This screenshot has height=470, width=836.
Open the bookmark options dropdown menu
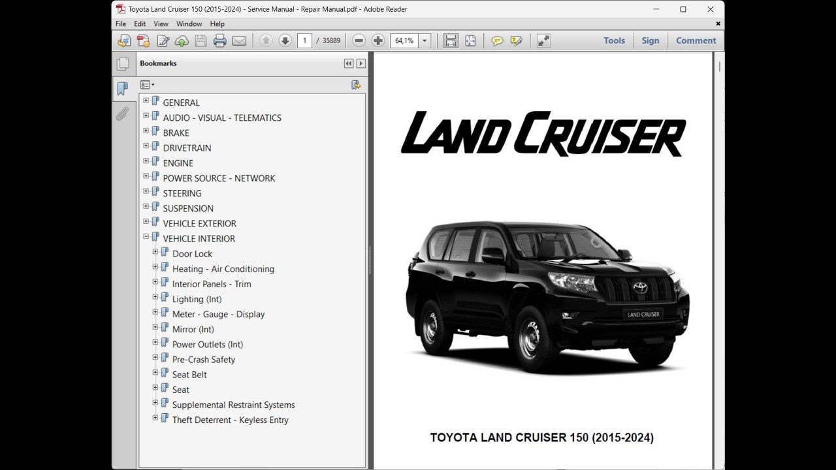[147, 85]
